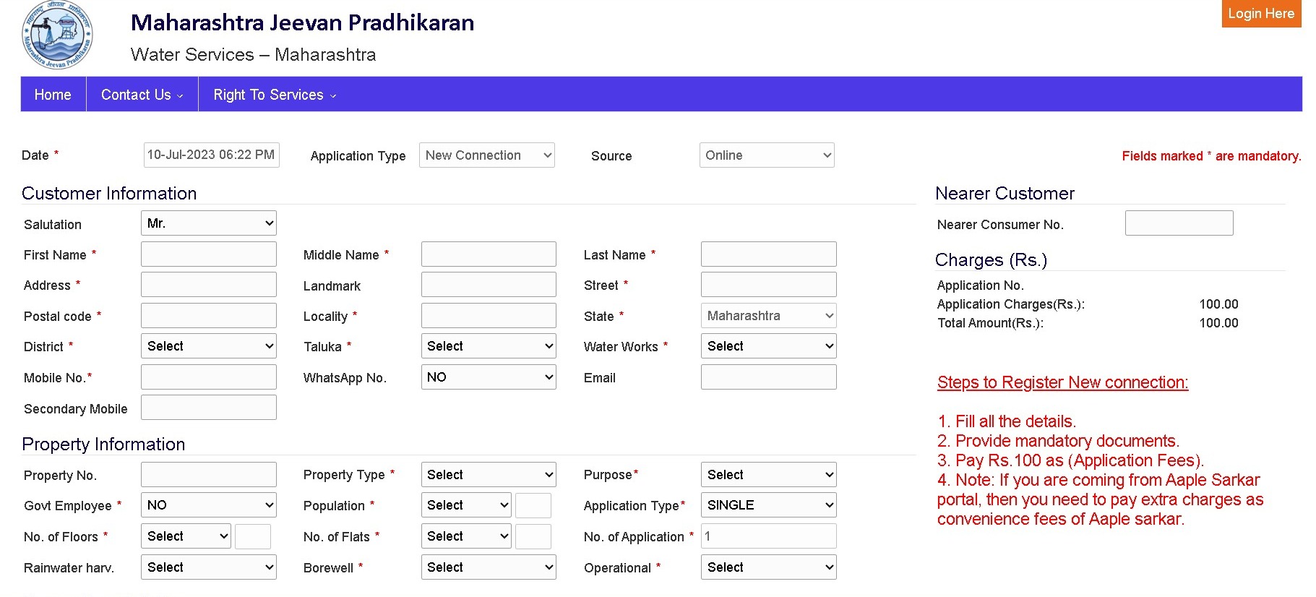Screen dimensions: 1316x597
Task: Click 'Fields marked * are mandatory' text
Action: coord(1211,156)
